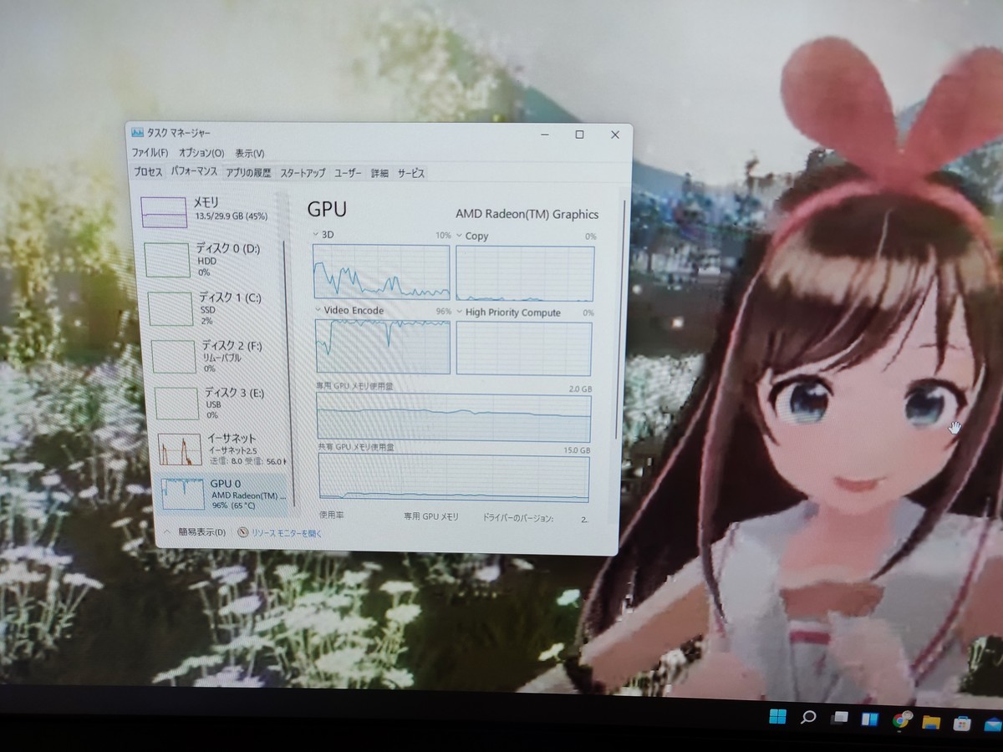Screen dimensions: 1003x752
Task: Select ディスク 3 (E:) graph thumbnail
Action: coord(176,404)
